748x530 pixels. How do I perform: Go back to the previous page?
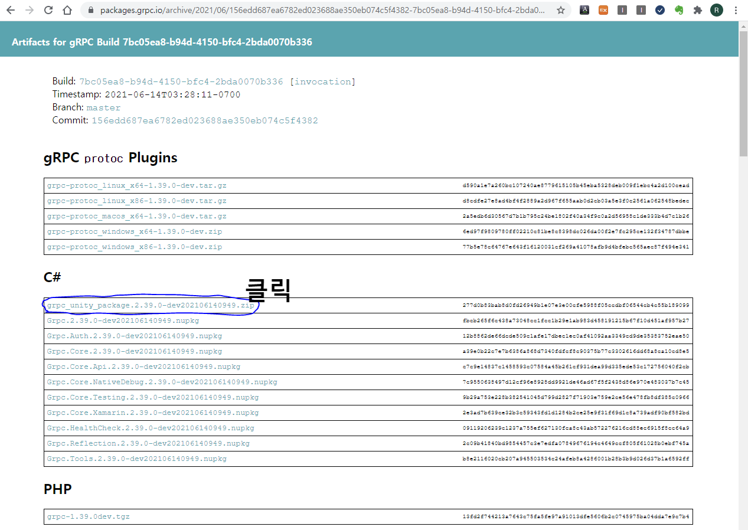tap(11, 10)
